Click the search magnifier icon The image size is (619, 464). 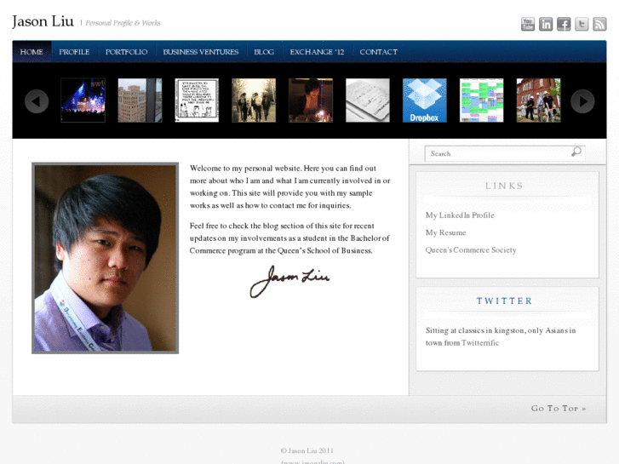pos(576,152)
